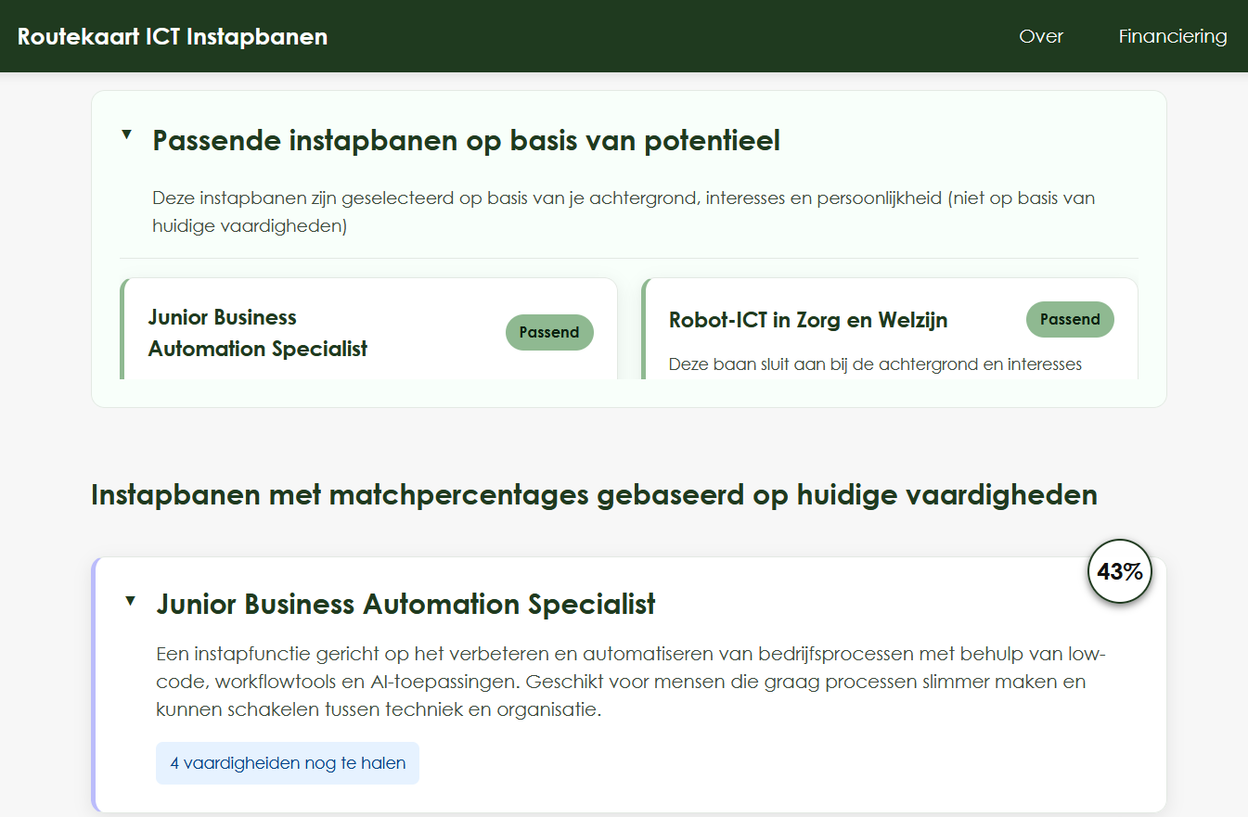Click the 43% card's Junior Business Automation Specialist heading
The height and width of the screenshot is (817, 1248).
point(406,605)
